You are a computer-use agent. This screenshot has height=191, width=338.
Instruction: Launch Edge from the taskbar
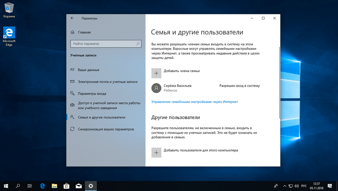pos(42,186)
